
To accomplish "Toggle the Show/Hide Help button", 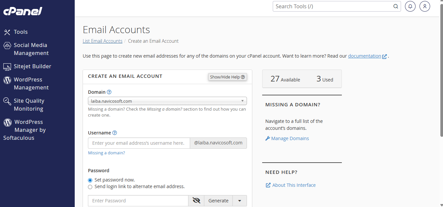I will [227, 77].
